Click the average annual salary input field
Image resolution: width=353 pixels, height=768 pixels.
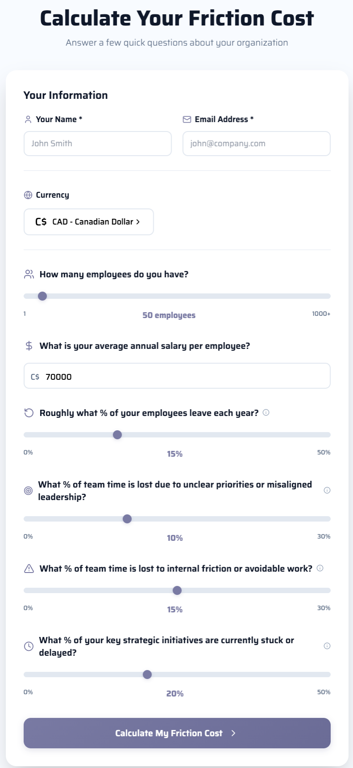(x=177, y=376)
